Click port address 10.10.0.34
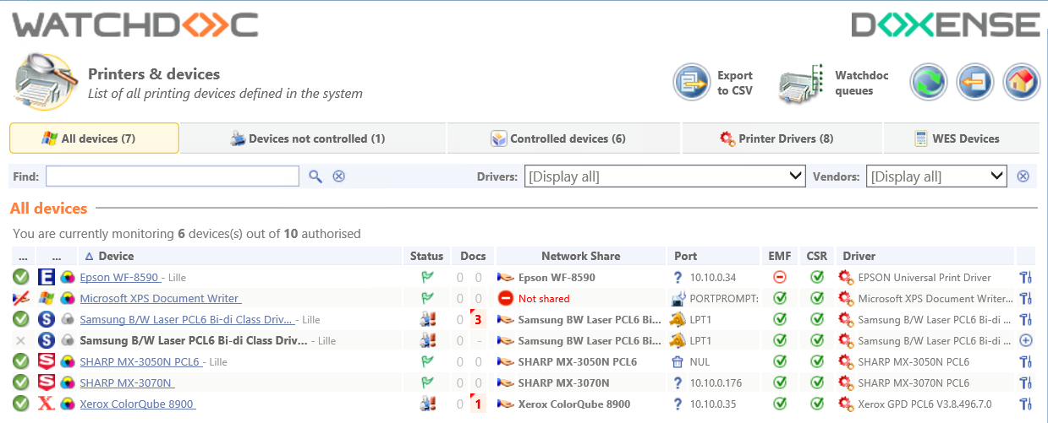 tap(713, 277)
